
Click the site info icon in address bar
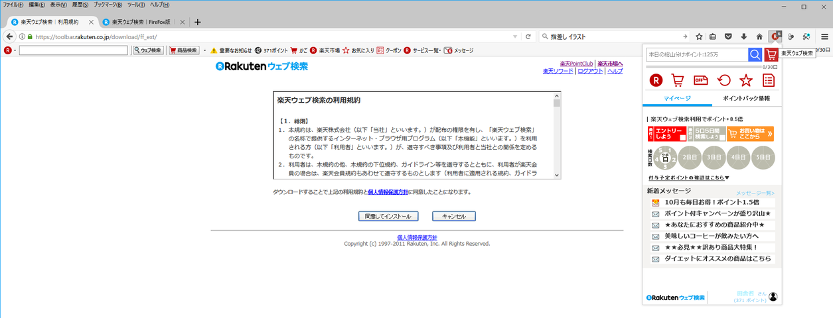tap(22, 36)
